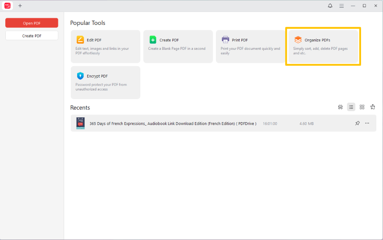The height and width of the screenshot is (240, 383).
Task: Open the Encrypt PDF shield tool
Action: pos(105,82)
